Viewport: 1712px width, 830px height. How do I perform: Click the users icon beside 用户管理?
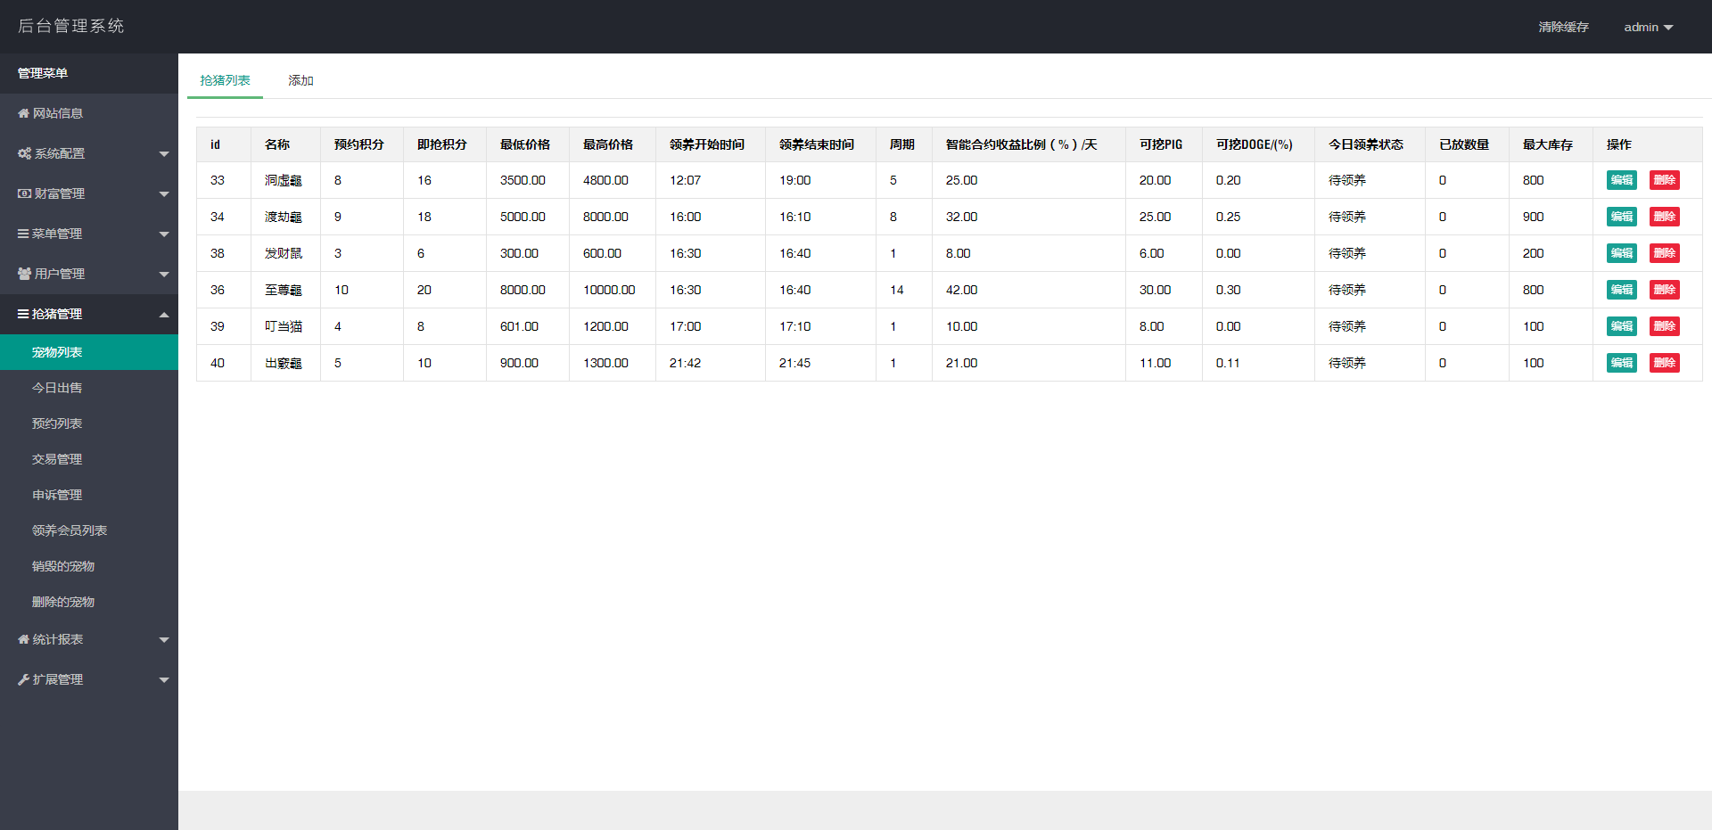click(x=24, y=274)
